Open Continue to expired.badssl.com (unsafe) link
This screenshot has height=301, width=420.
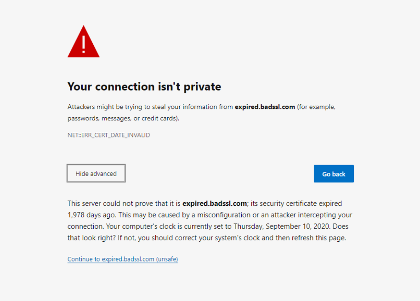point(122,259)
